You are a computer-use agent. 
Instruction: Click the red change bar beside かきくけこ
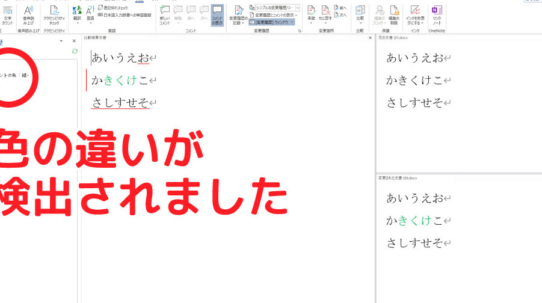86,80
